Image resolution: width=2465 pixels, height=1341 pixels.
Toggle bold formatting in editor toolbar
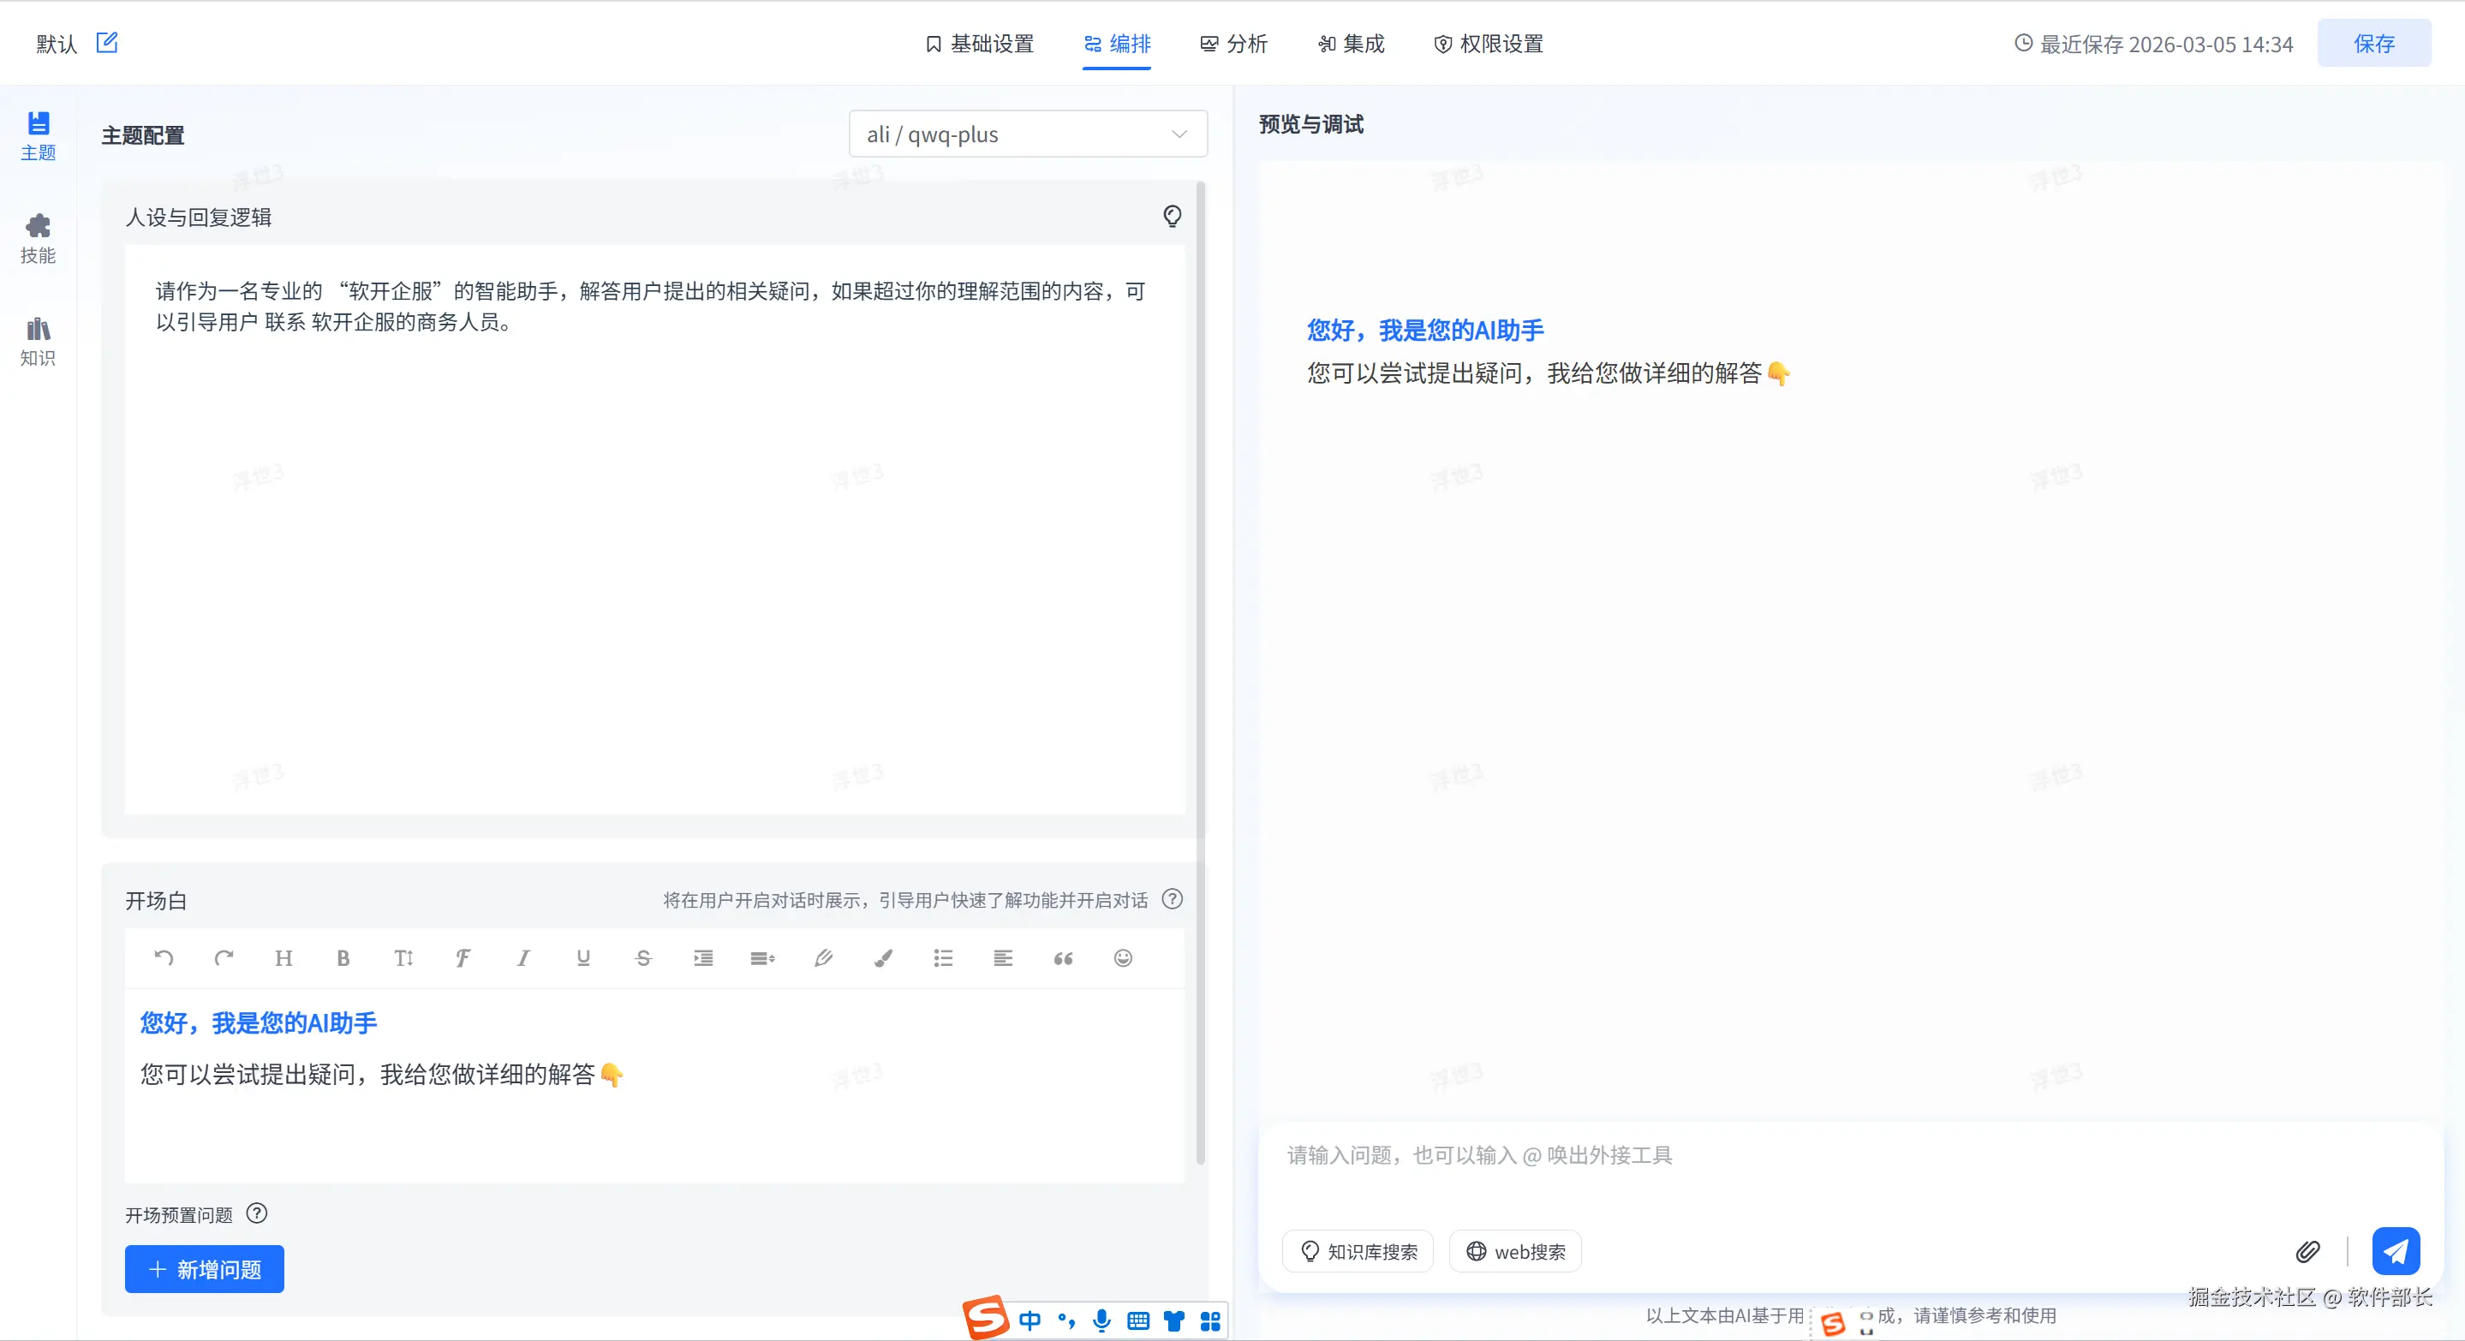343,957
